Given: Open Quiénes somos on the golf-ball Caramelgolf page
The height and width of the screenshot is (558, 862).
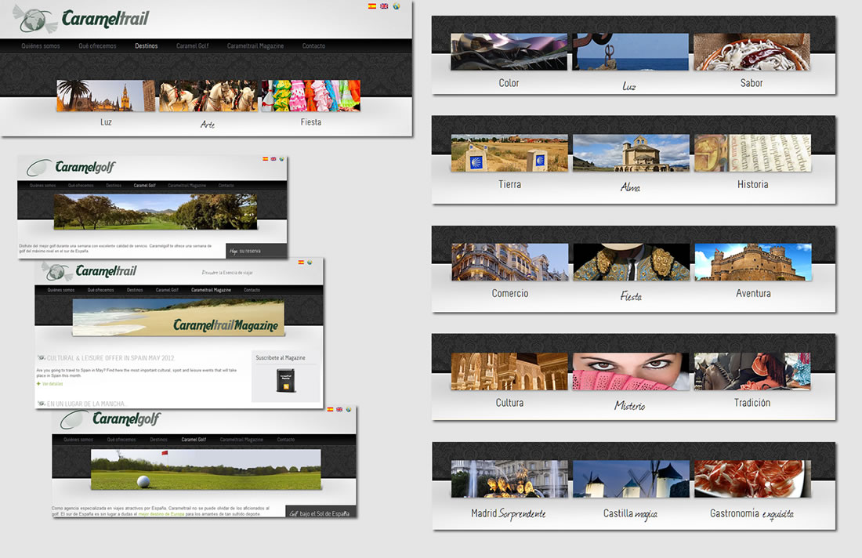Looking at the screenshot, I should pos(78,440).
